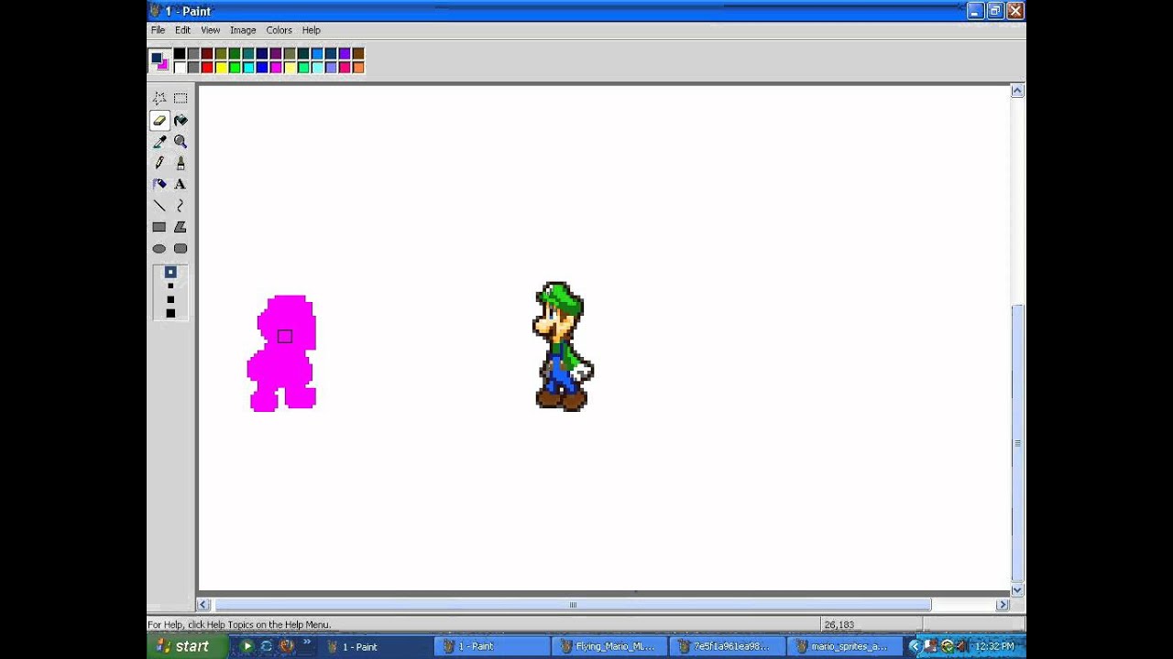Select the Fill With Color bucket tool
The image size is (1173, 659).
181,120
